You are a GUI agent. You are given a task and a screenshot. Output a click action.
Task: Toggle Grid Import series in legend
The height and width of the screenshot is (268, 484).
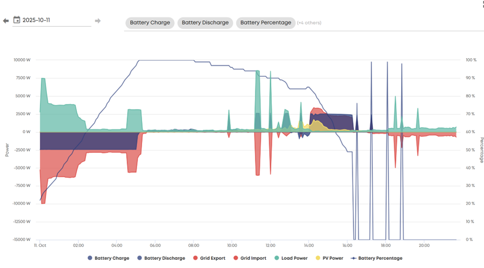pyautogui.click(x=250, y=258)
